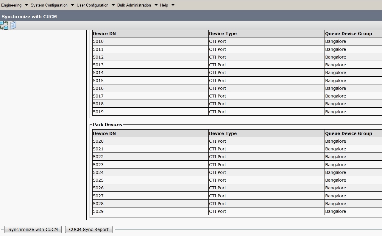Expand the arrow next to System Configuration
382x236 pixels.
(x=72, y=5)
